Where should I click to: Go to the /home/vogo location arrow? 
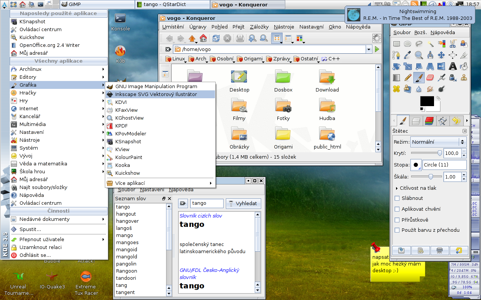[377, 49]
